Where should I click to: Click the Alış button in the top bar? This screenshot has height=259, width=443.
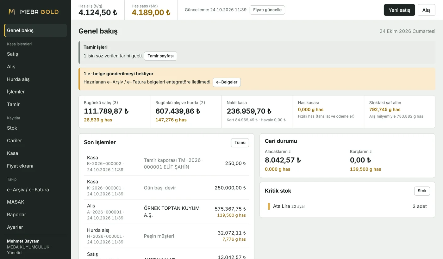(427, 10)
